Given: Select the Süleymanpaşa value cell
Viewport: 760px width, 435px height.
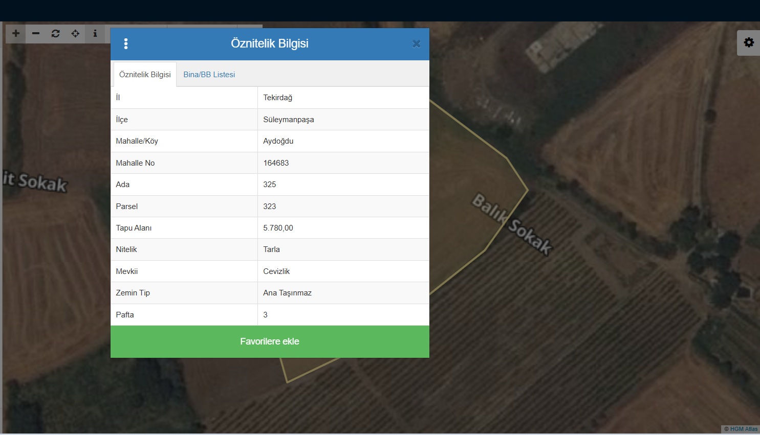Looking at the screenshot, I should (343, 120).
